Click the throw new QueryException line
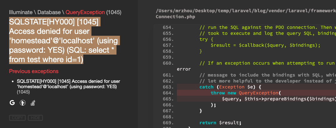Image resolution: width=336 pixels, height=128 pixels. (244, 93)
